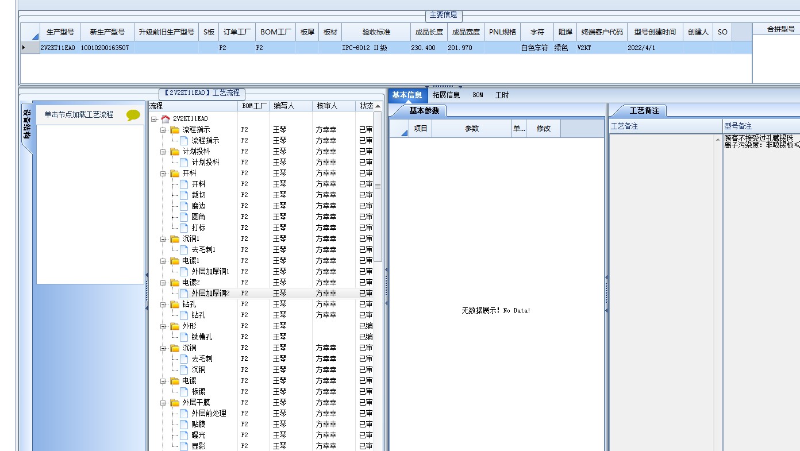
Task: Collapse the 沉铜 folder node
Action: [x=163, y=348]
